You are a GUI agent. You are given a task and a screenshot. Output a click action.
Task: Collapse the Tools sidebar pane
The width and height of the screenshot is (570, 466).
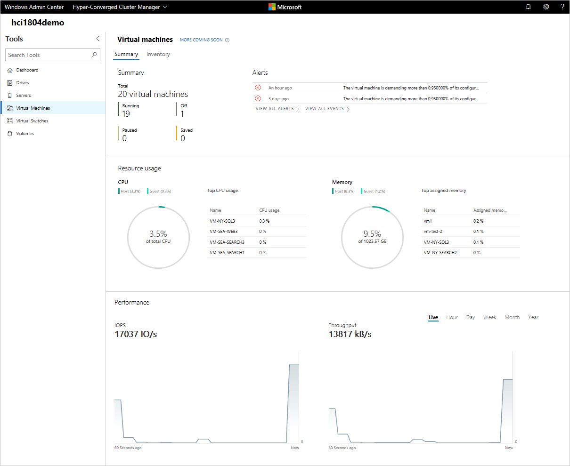(98, 39)
